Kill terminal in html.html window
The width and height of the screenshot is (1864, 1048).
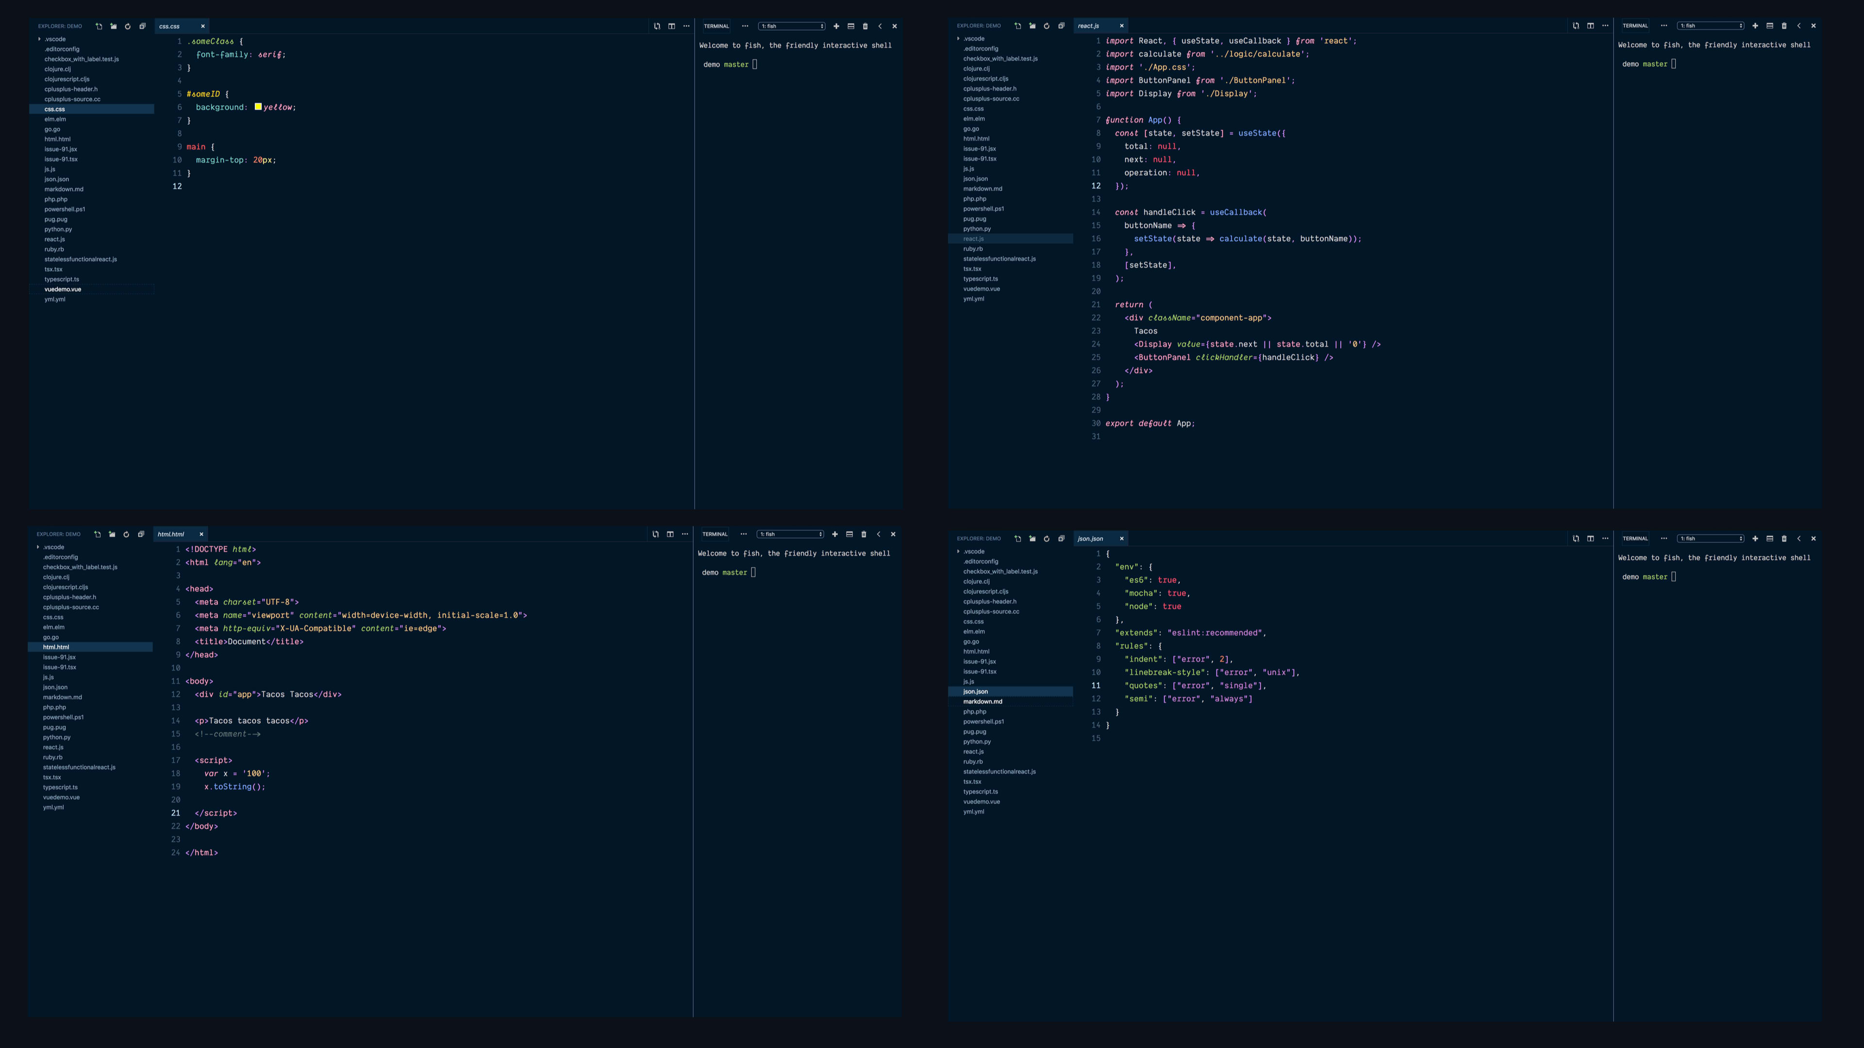863,535
